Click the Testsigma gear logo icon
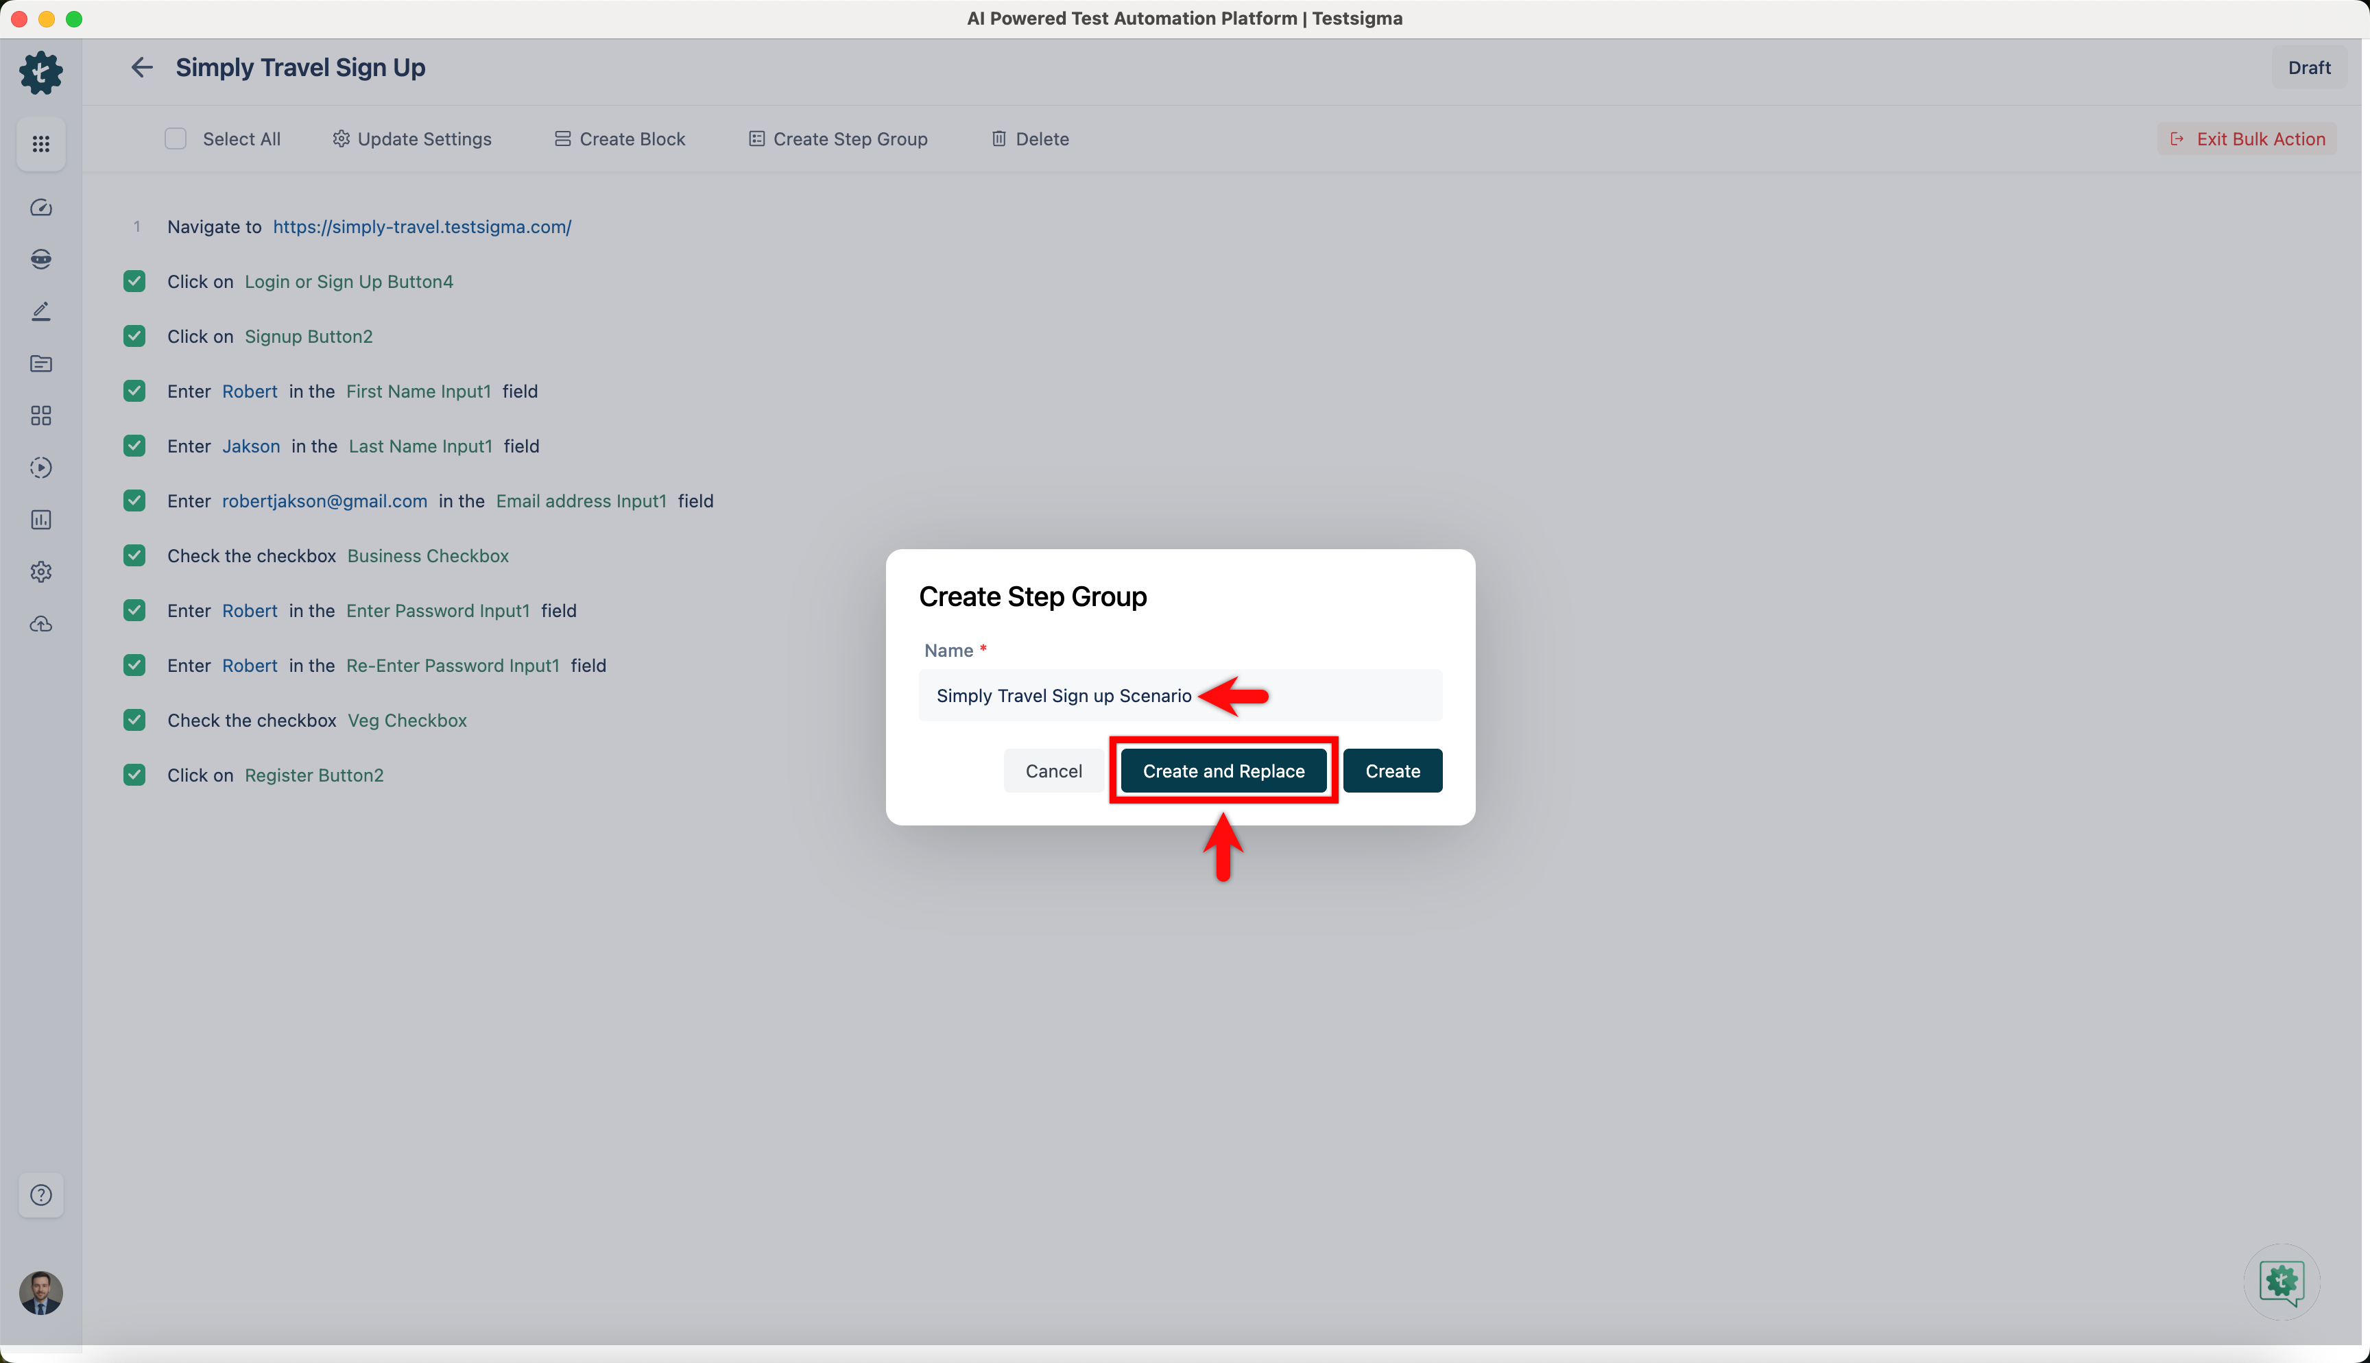 click(40, 72)
